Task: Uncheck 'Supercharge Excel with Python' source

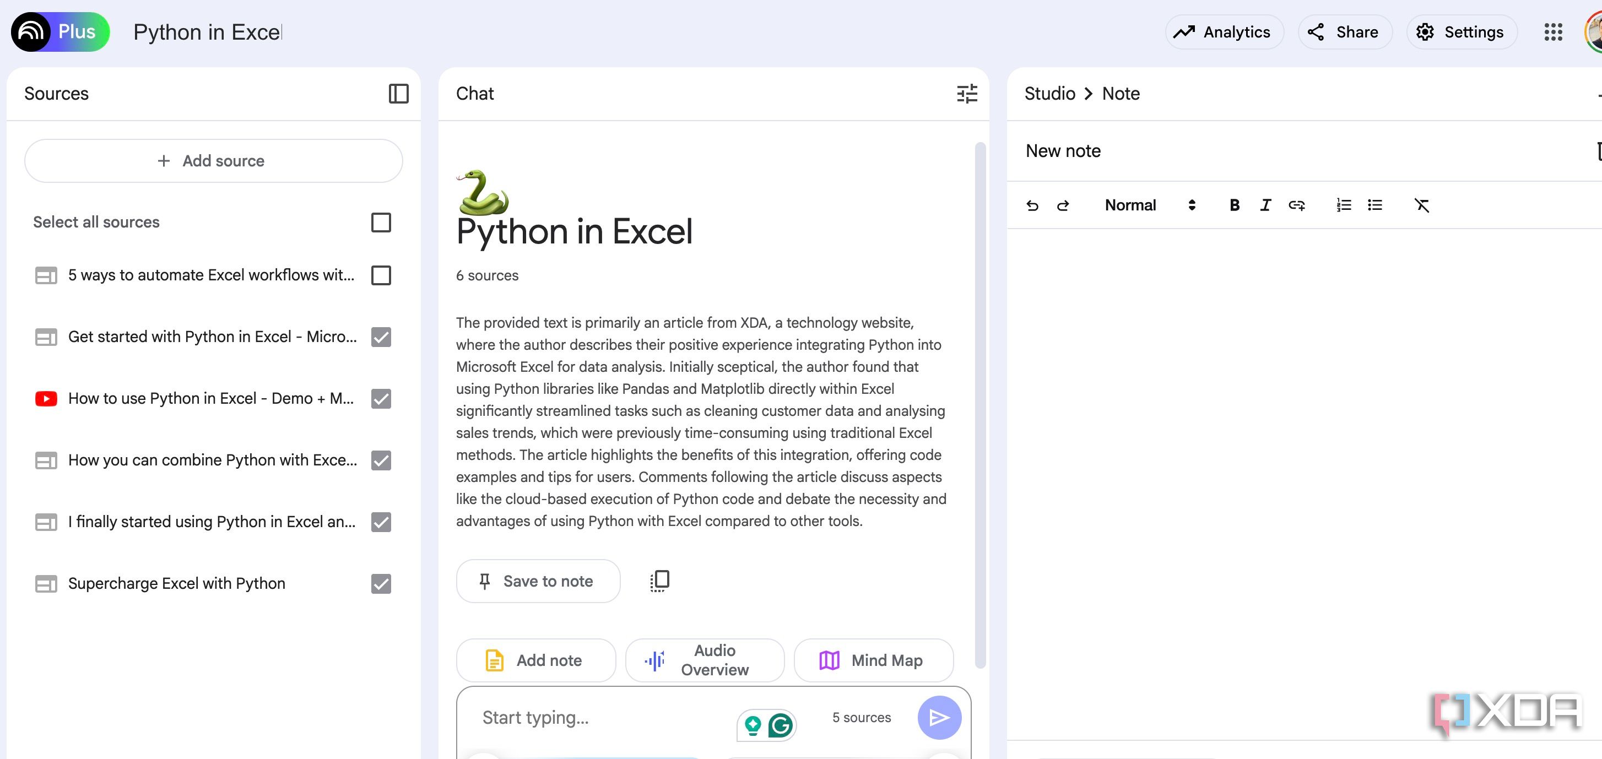Action: point(381,584)
